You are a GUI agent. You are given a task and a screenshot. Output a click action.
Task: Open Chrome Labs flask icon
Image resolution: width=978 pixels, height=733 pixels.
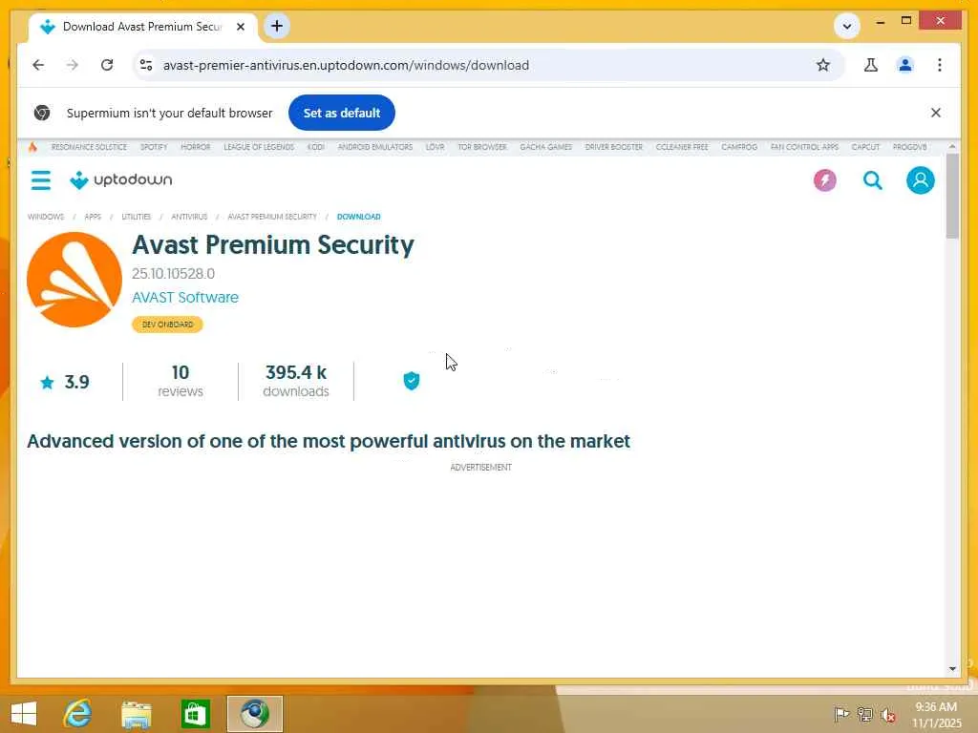(870, 65)
